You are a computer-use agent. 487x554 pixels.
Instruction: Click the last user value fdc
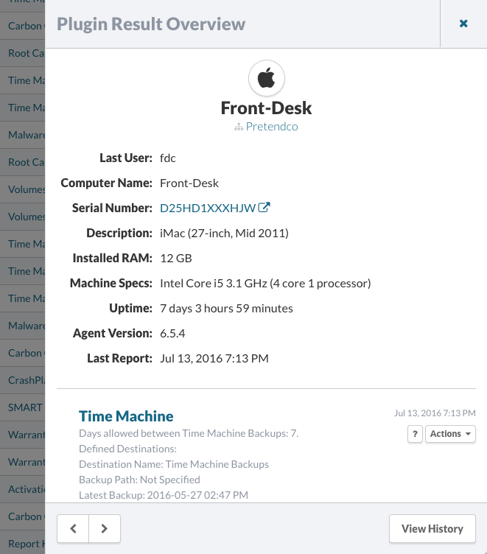click(167, 158)
